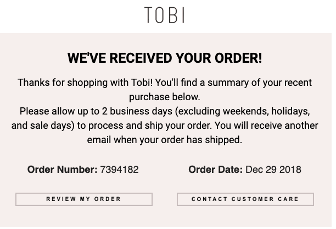This screenshot has height=229, width=336.
Task: Click the "Thanks for shopping with Tobi!" sentence
Action: (85, 83)
